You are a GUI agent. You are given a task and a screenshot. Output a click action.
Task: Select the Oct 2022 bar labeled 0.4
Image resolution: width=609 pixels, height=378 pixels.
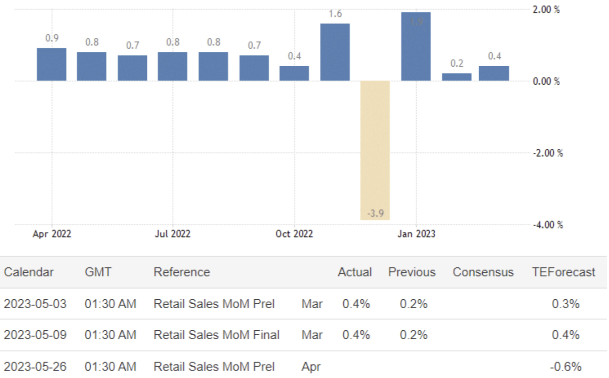pyautogui.click(x=294, y=73)
